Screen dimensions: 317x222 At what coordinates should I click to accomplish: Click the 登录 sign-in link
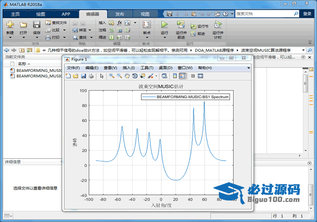coord(307,14)
